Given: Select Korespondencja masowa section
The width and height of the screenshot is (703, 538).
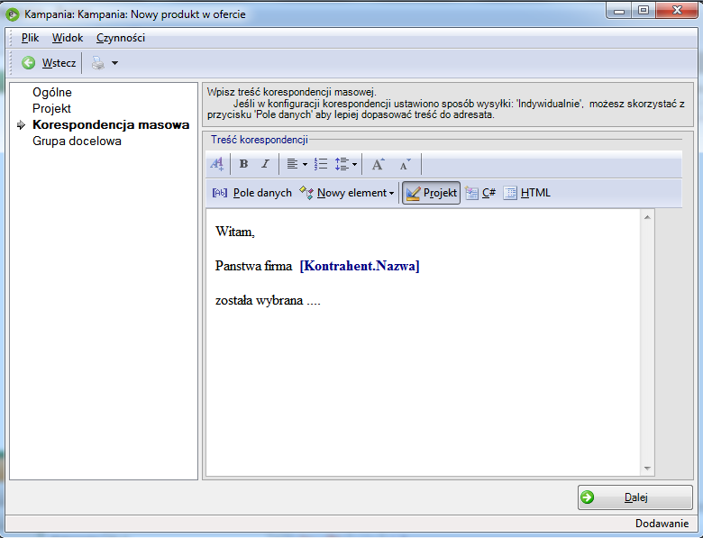Looking at the screenshot, I should click(111, 124).
